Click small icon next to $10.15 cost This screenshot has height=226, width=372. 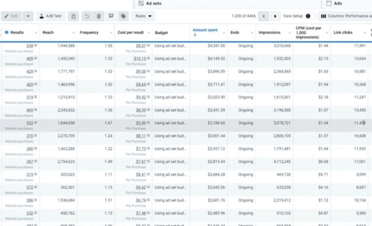(x=148, y=58)
